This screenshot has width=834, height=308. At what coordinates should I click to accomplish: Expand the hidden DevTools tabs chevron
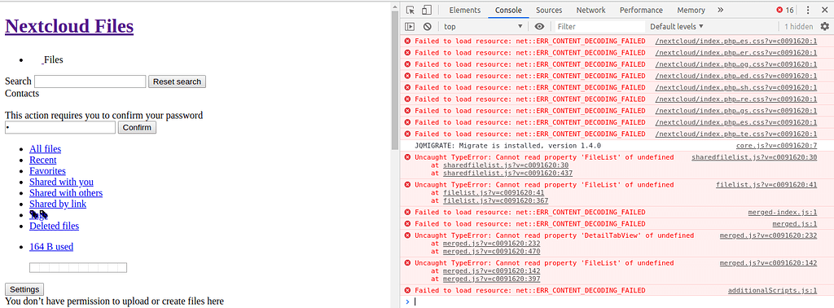click(720, 10)
